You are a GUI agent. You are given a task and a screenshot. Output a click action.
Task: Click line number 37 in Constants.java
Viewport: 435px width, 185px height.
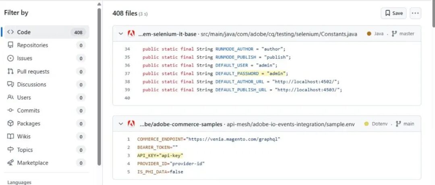coord(127,74)
